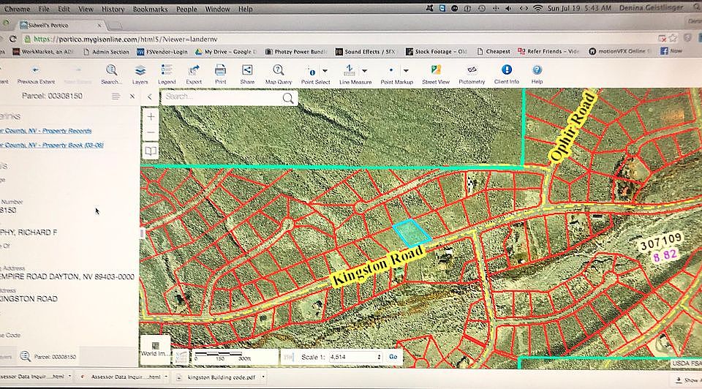The height and width of the screenshot is (389, 702).
Task: Launch the Map Query tool
Action: point(279,71)
